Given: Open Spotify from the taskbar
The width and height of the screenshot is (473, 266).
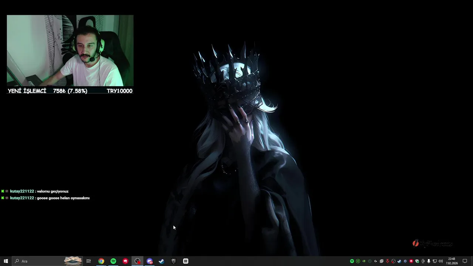Looking at the screenshot, I should [x=113, y=261].
